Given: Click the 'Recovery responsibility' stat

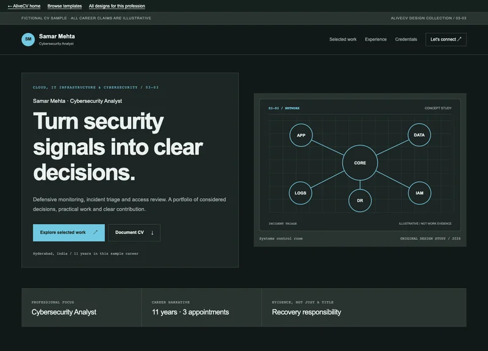Looking at the screenshot, I should (x=306, y=312).
